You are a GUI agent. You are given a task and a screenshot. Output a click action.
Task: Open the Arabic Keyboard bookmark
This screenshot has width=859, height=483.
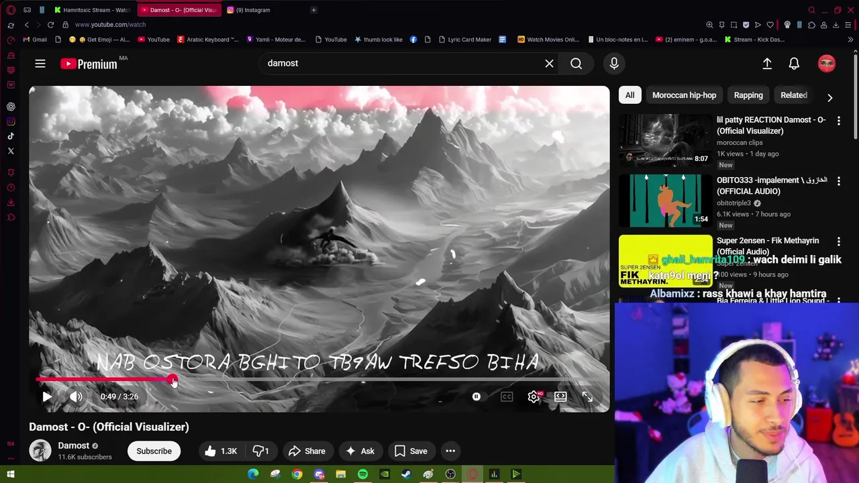point(207,40)
